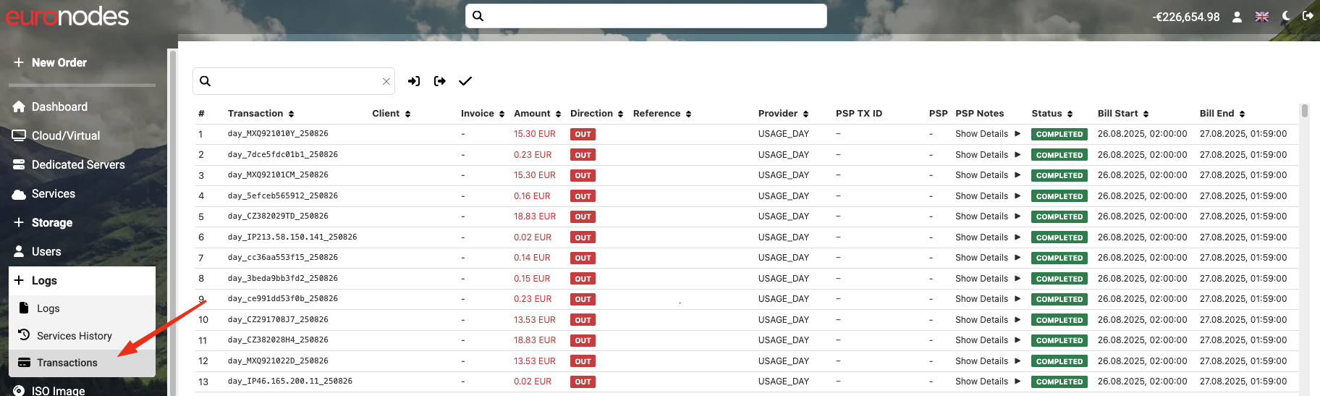This screenshot has width=1320, height=396.
Task: Click the OUT badge in row 1
Action: click(583, 135)
